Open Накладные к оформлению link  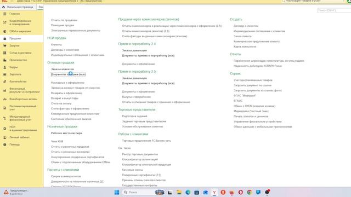[67, 83]
